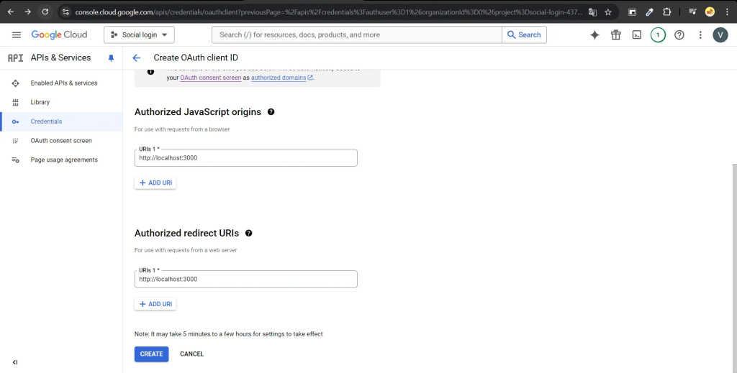Go to Enabled APIs & services
The image size is (737, 373).
(63, 83)
